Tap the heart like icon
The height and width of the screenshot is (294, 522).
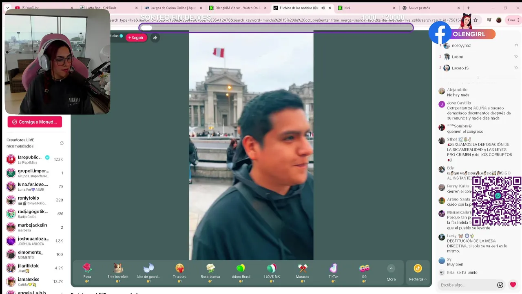(513, 285)
